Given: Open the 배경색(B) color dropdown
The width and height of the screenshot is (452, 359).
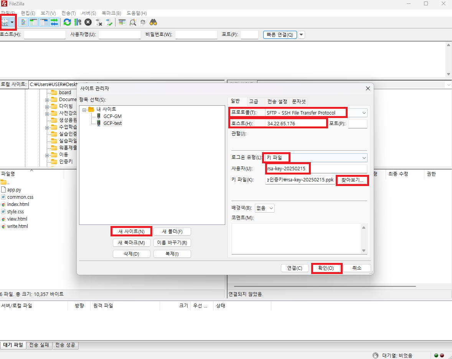Looking at the screenshot, I should pyautogui.click(x=265, y=208).
